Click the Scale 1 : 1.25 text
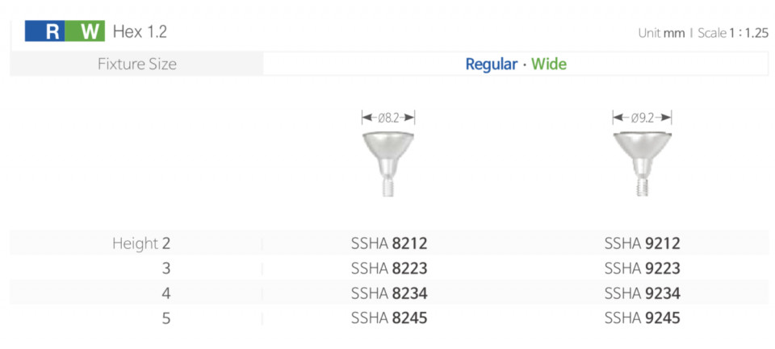Image resolution: width=775 pixels, height=349 pixels. click(733, 34)
